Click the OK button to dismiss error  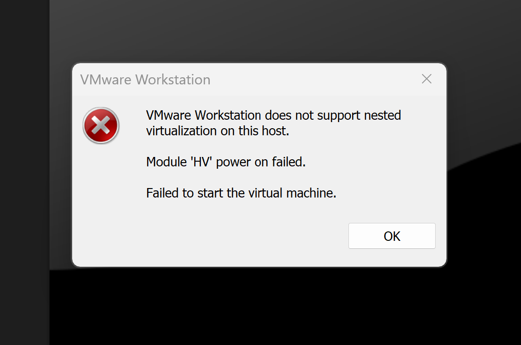point(392,236)
